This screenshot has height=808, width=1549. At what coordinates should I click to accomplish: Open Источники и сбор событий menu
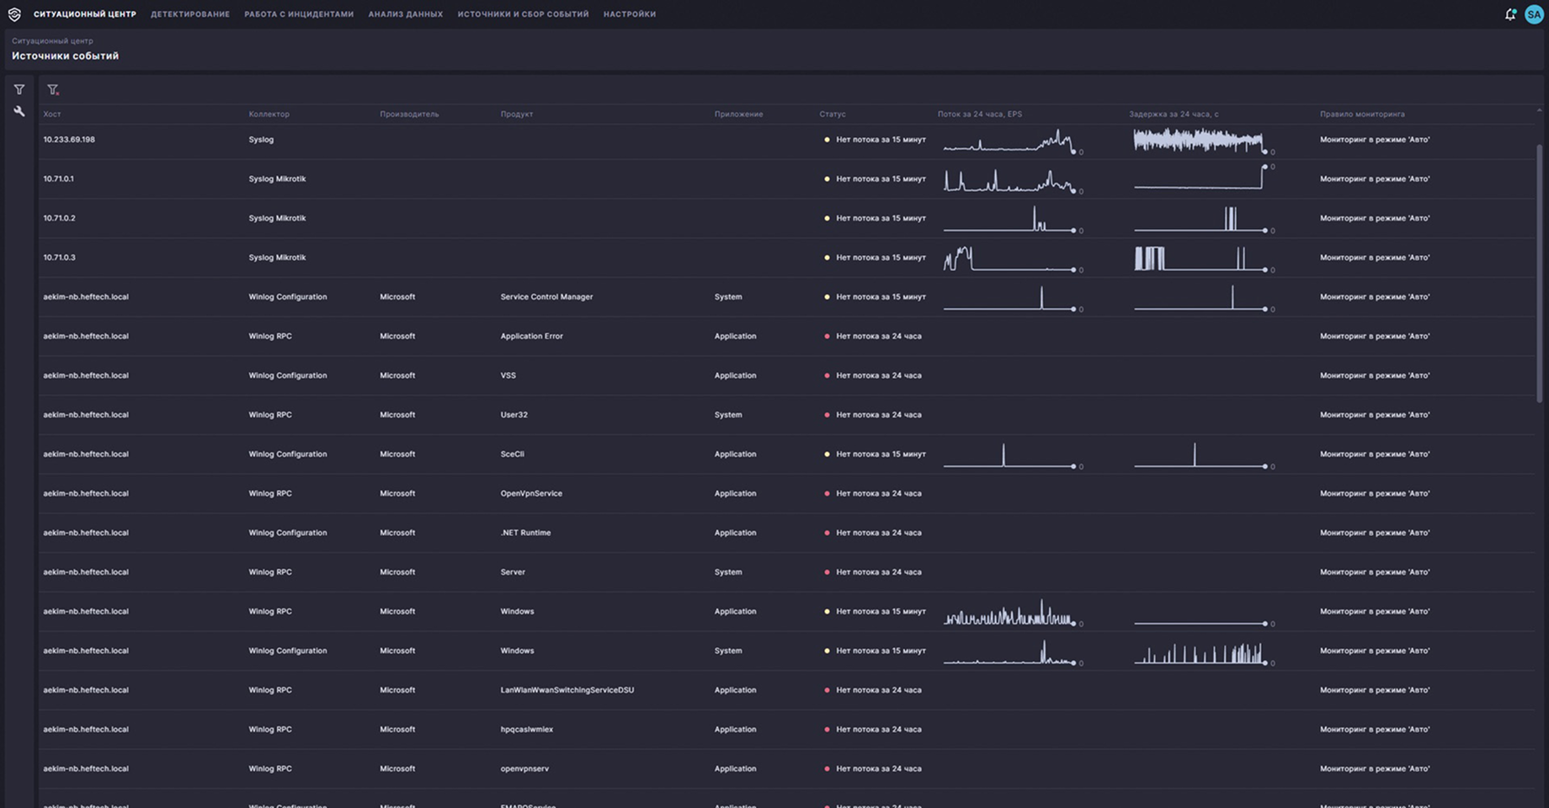[x=523, y=14]
